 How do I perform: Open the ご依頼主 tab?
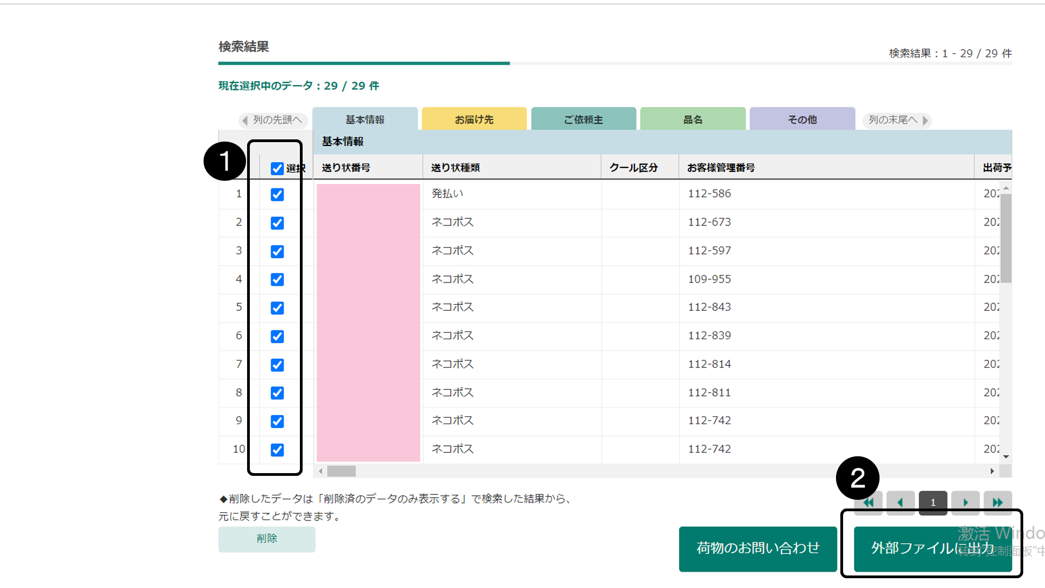coord(583,119)
